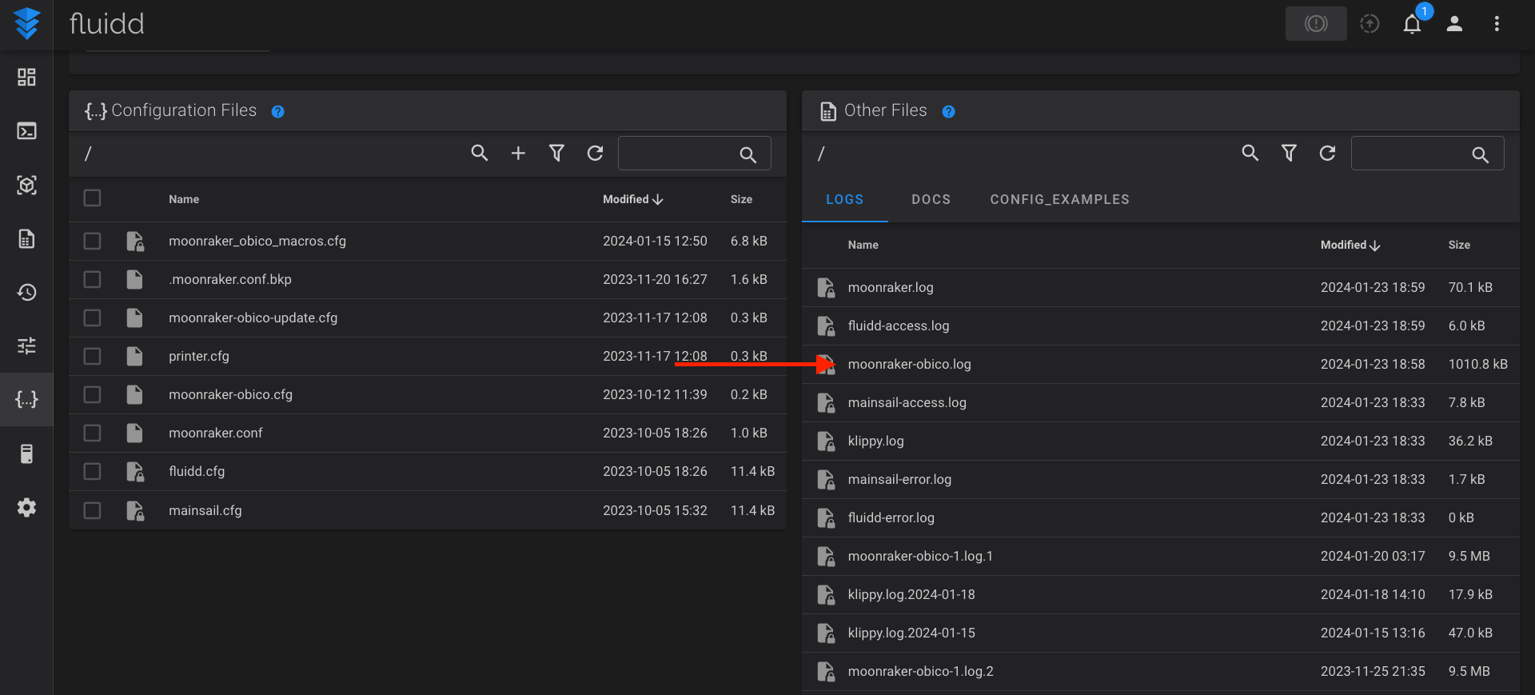Check the moonraker-obico-update.cfg checkbox
1535x695 pixels.
pos(92,318)
